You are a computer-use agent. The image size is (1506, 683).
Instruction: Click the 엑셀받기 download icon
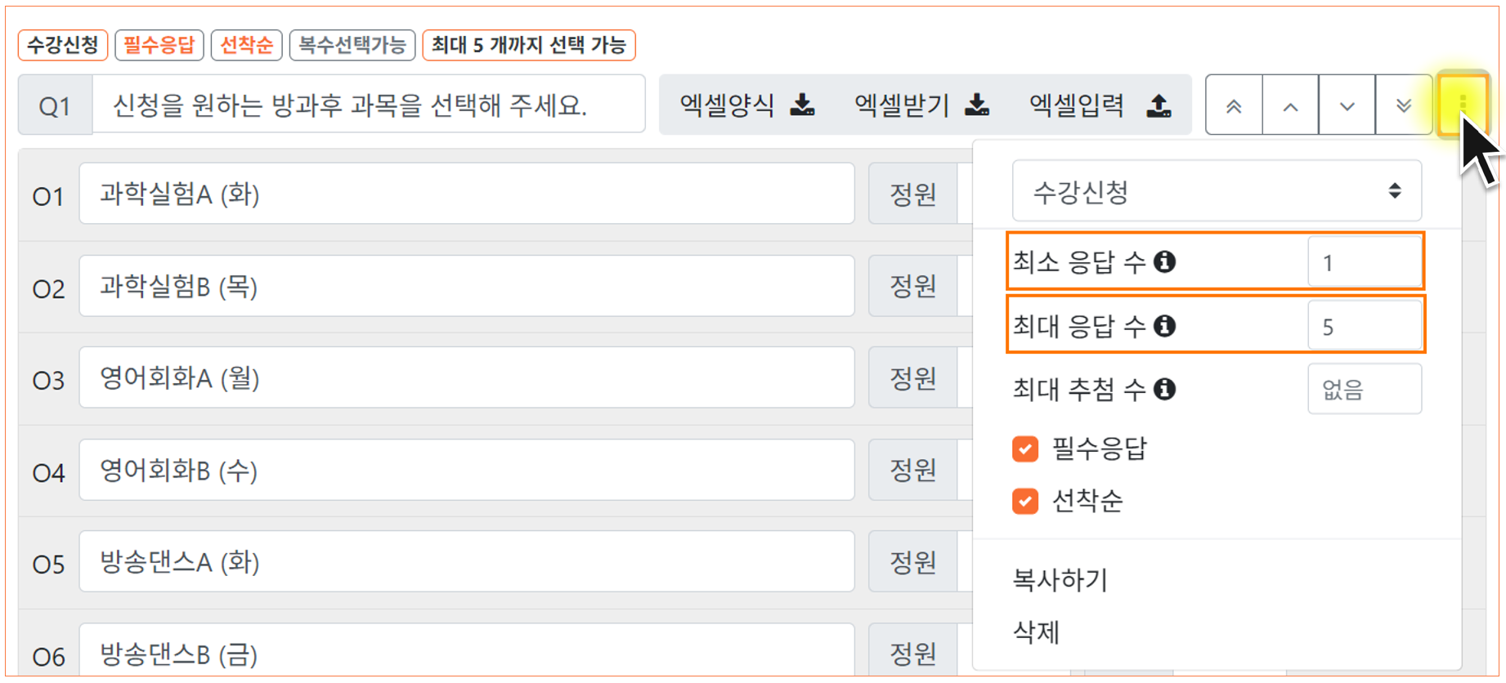tap(977, 105)
